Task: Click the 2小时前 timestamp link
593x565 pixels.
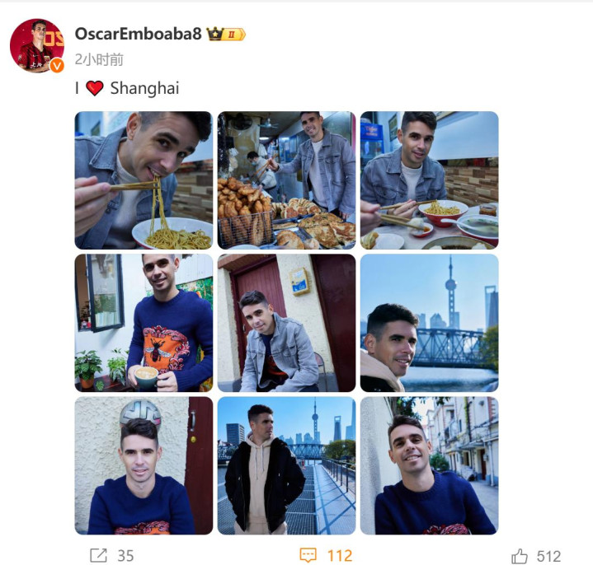Action: click(99, 59)
